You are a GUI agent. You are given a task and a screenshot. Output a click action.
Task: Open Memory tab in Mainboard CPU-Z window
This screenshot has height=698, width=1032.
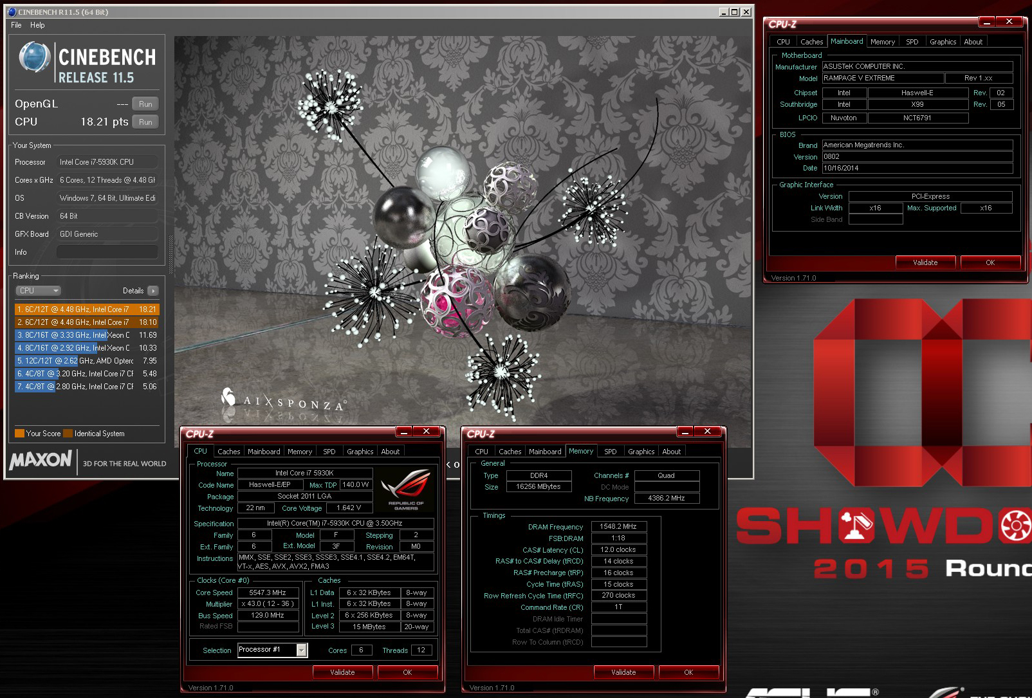click(882, 42)
